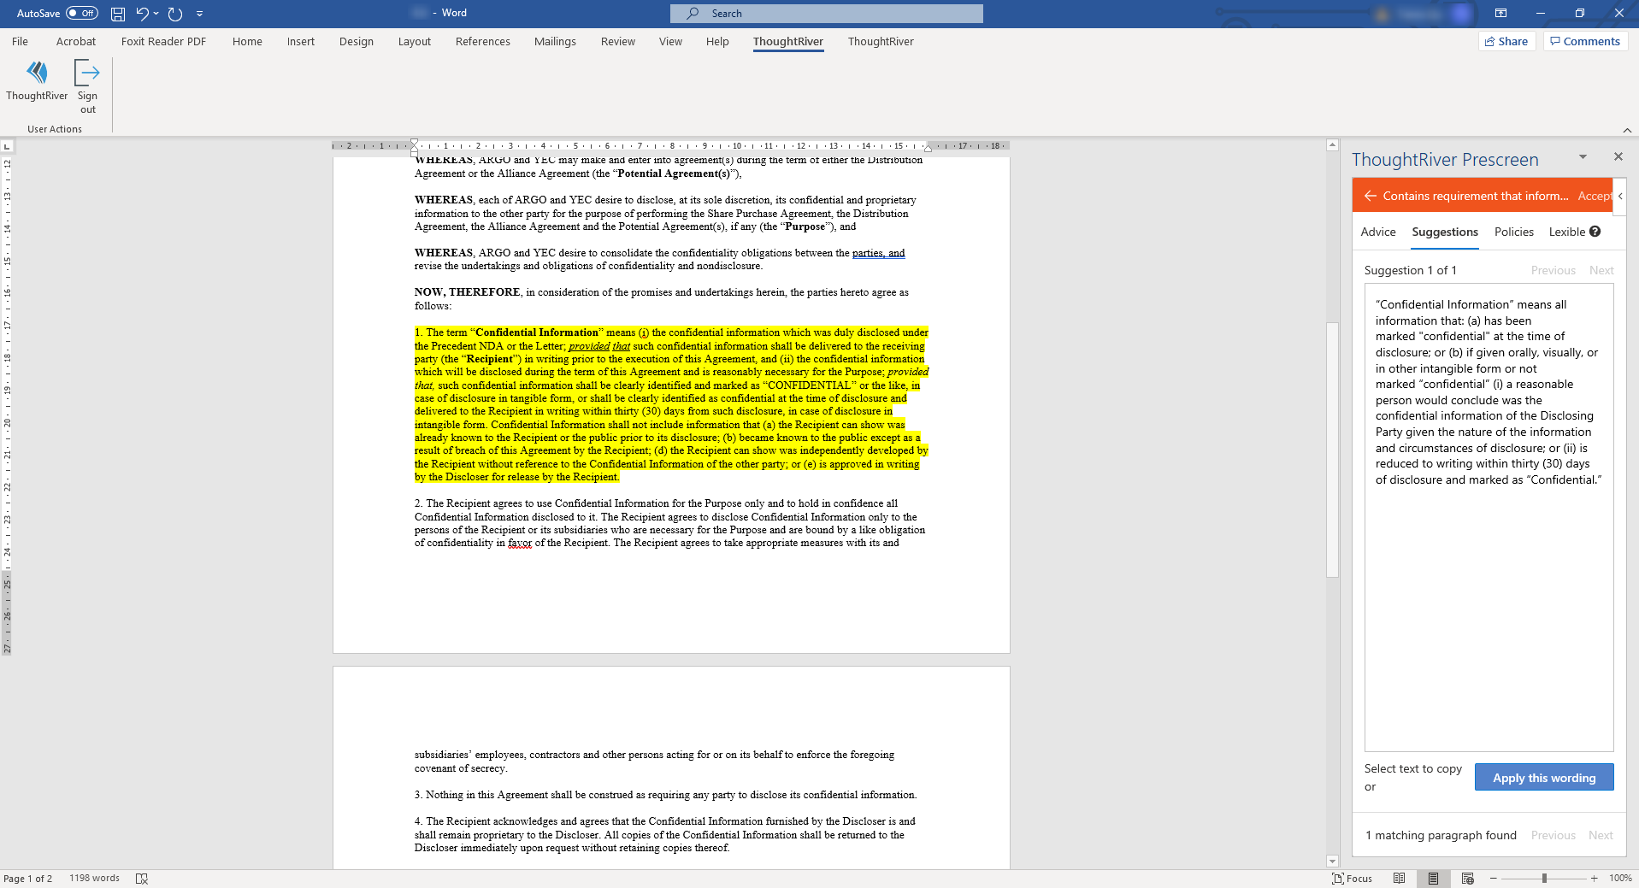Screen dimensions: 1639x888
Task: Click the highlighted 'Confidential Information' term
Action: pyautogui.click(x=537, y=332)
